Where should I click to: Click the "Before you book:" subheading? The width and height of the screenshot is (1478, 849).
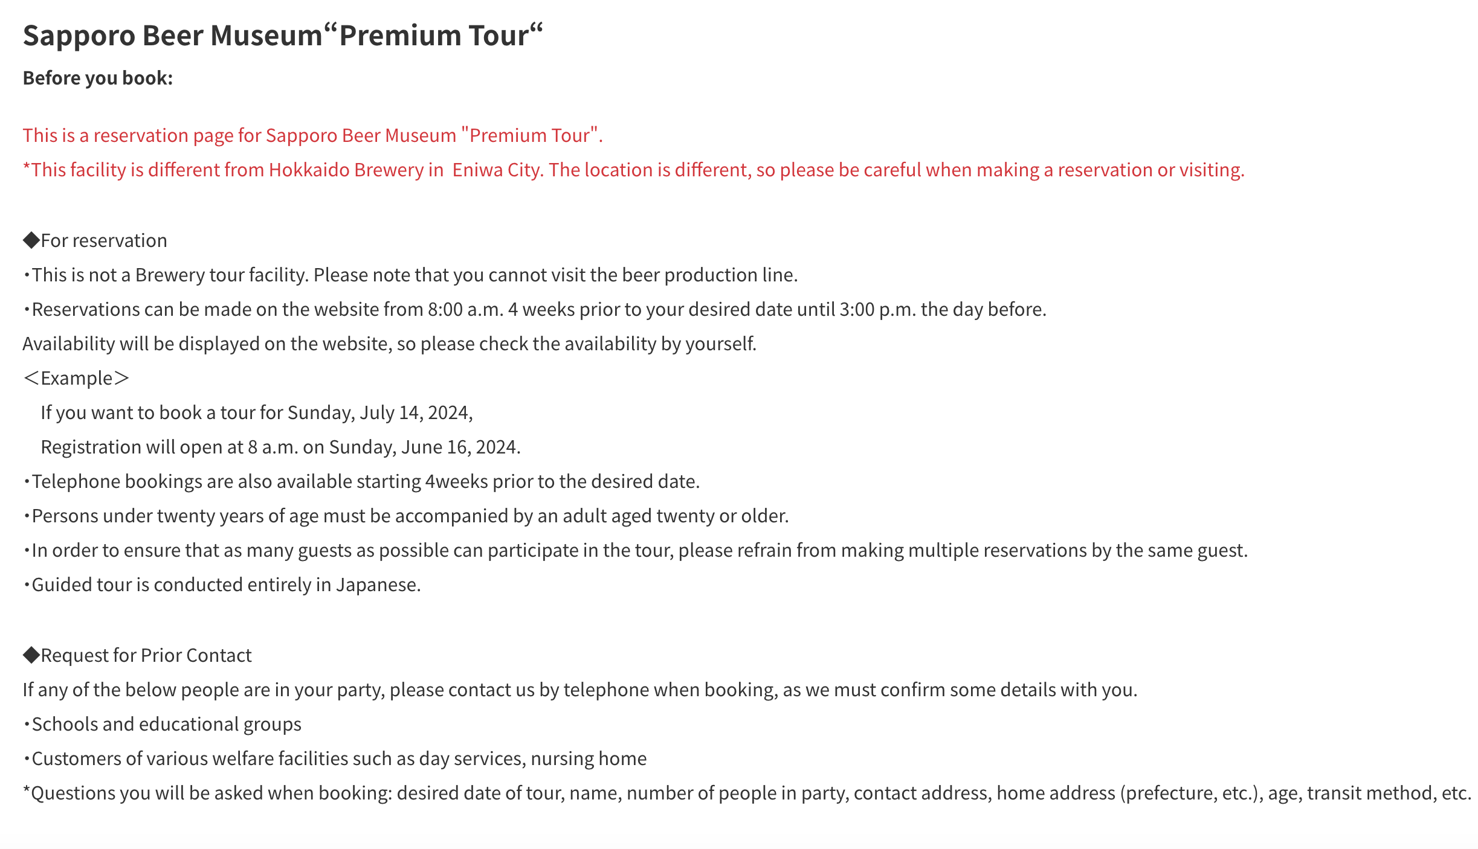coord(98,78)
